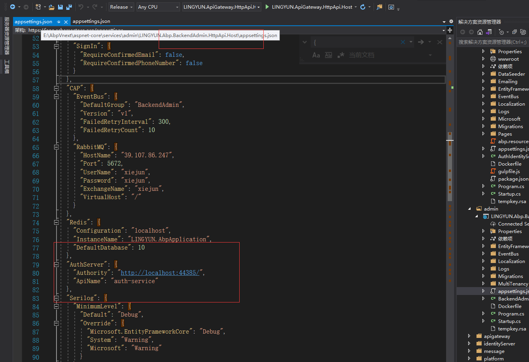Start debugging LINGYUN.ApiGateway.HttpApi.Host
This screenshot has height=362, width=529.
tap(268, 7)
